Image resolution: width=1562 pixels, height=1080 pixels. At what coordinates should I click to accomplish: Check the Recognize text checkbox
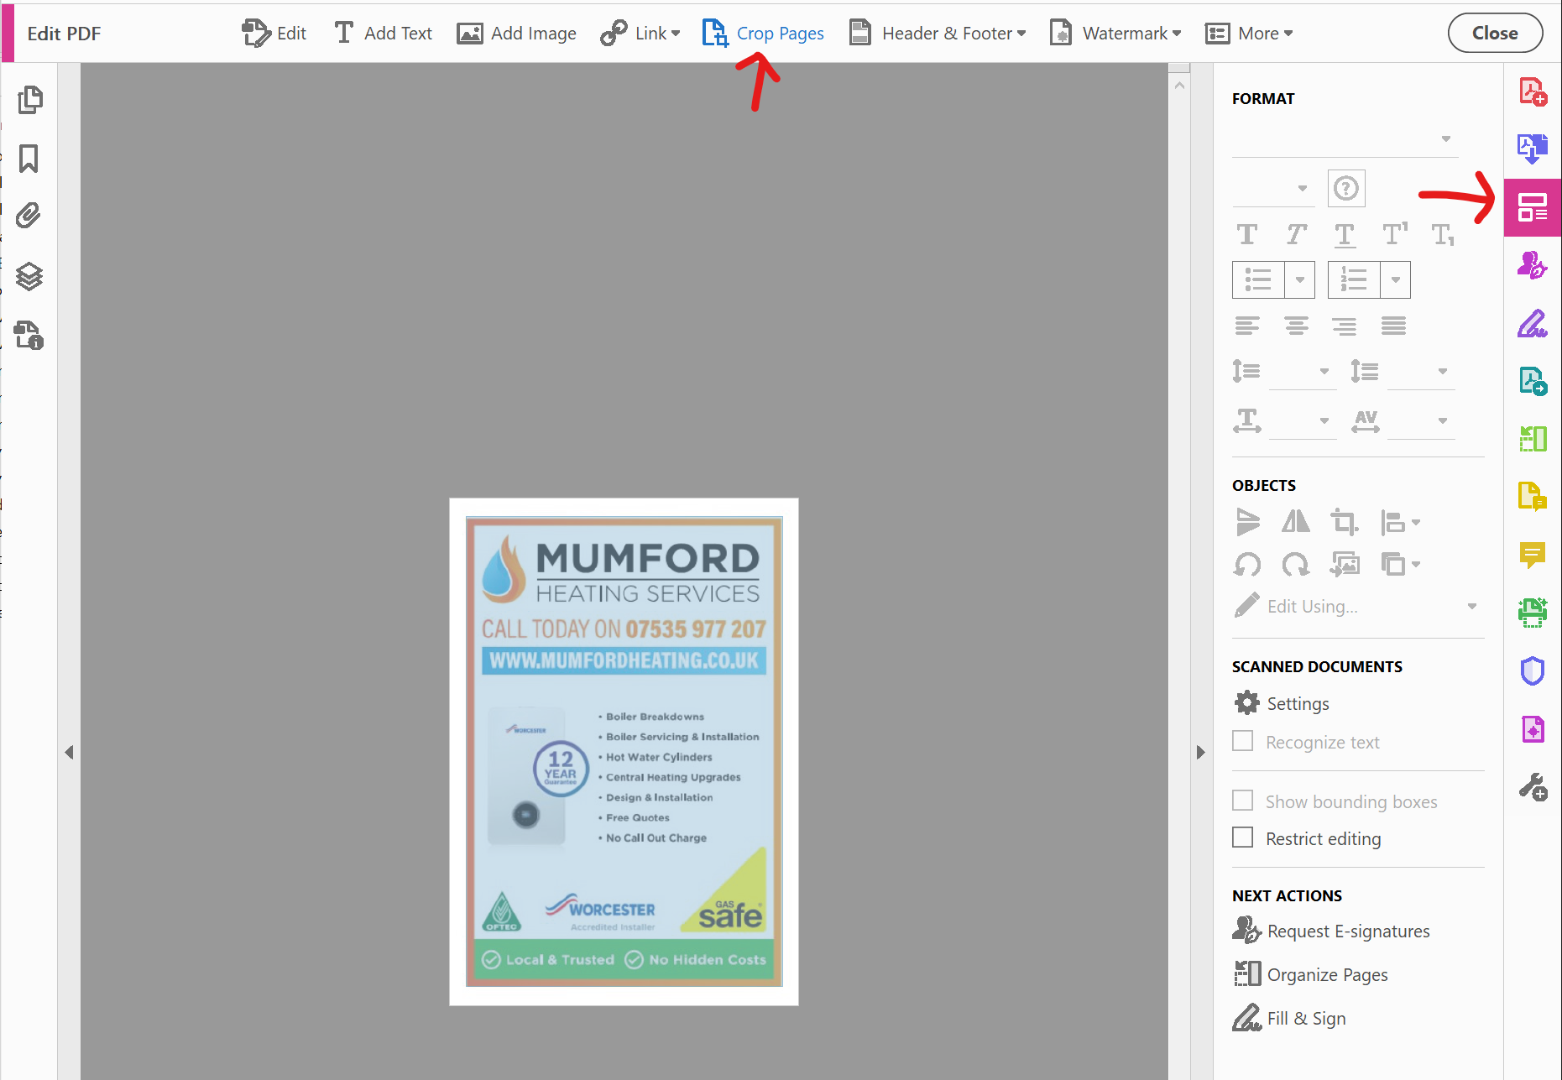point(1242,741)
